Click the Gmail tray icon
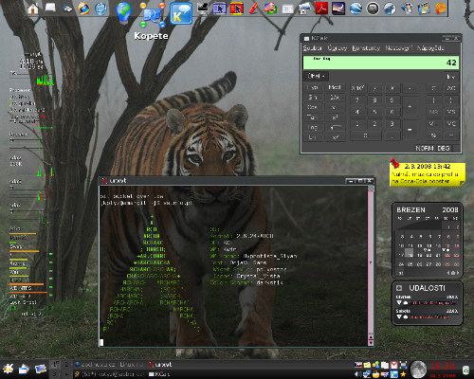The width and height of the screenshot is (474, 379). (x=393, y=365)
